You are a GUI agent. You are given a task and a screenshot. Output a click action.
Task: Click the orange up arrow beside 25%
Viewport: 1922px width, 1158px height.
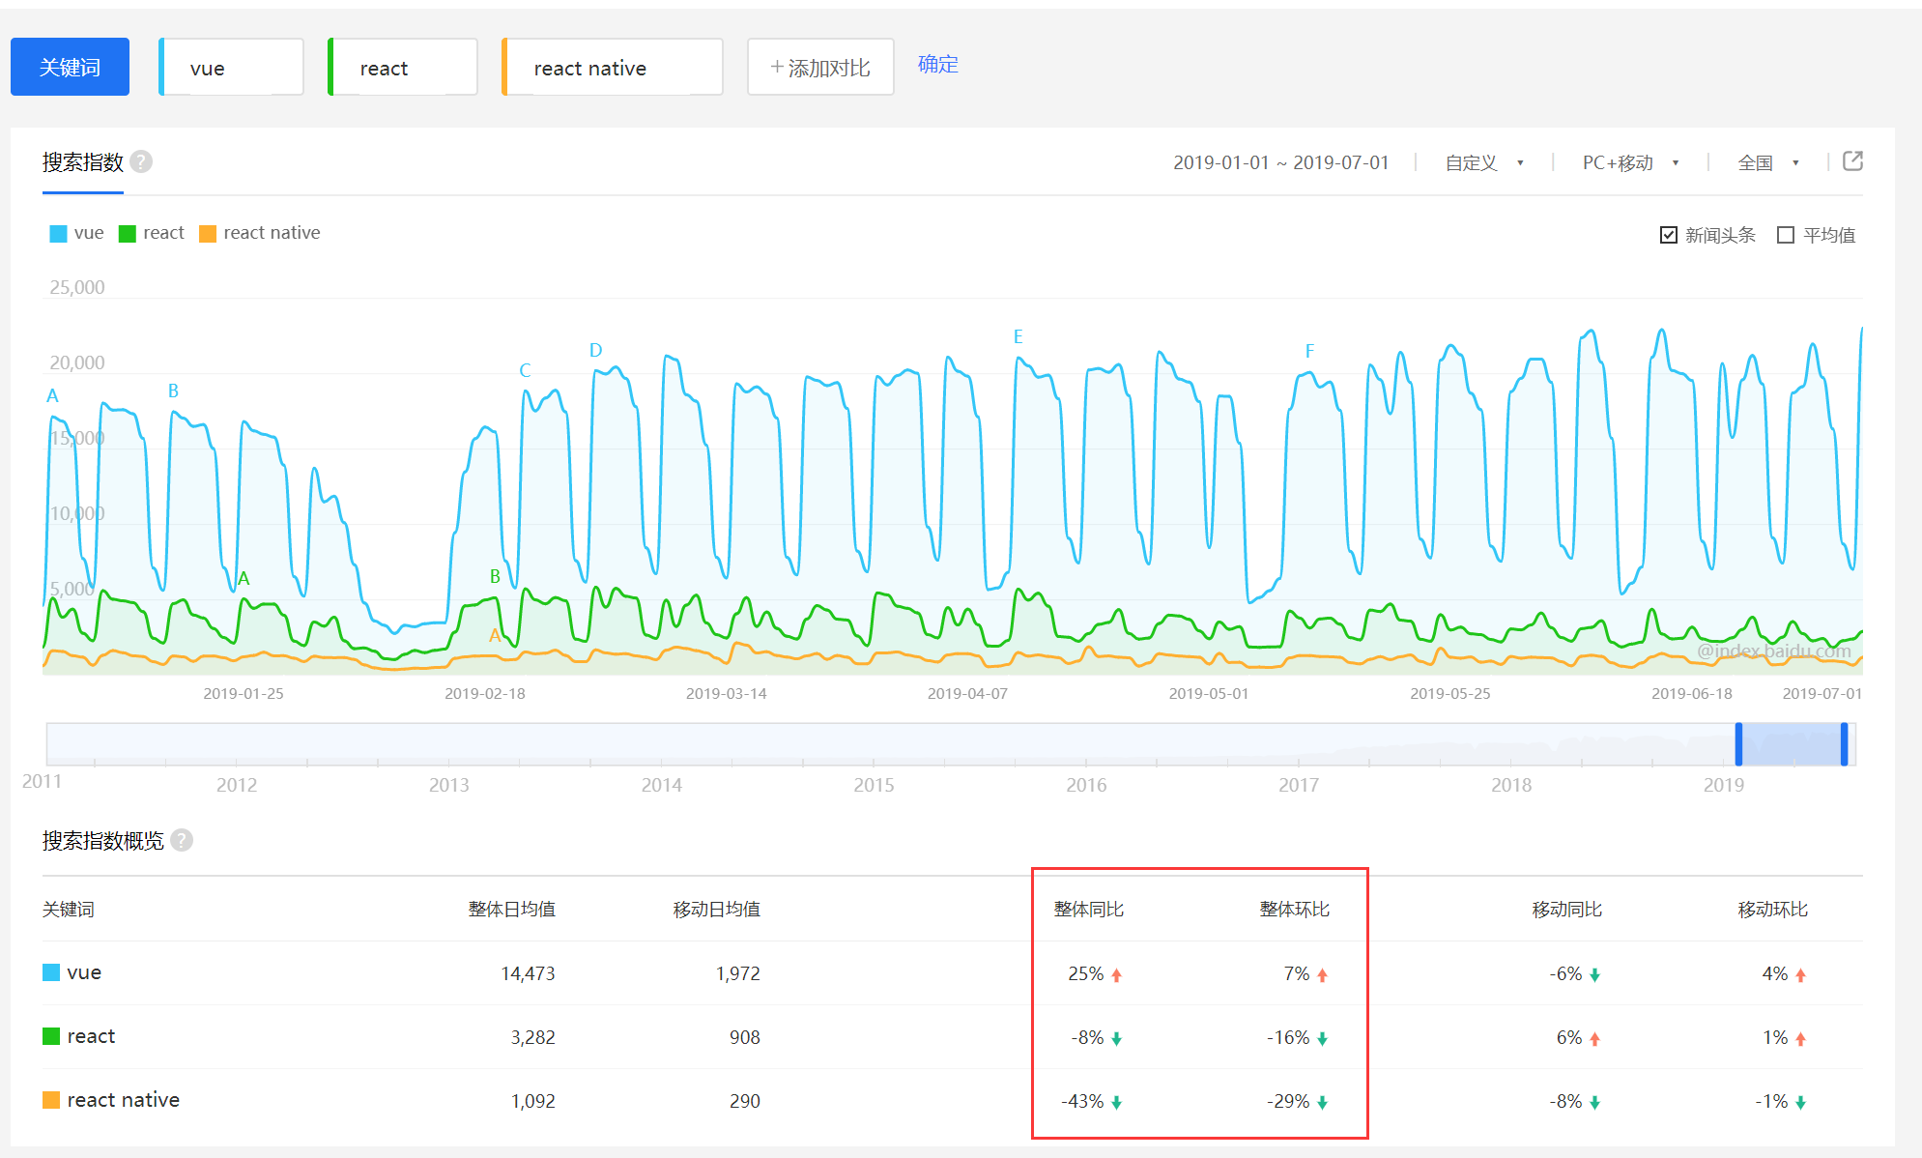pyautogui.click(x=1118, y=974)
